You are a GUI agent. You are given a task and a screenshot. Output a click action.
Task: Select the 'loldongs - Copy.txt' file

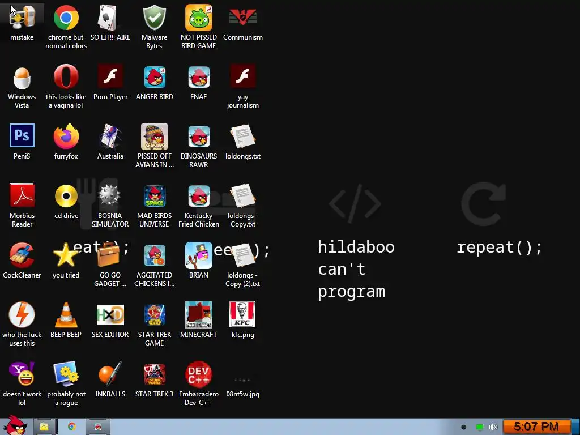pyautogui.click(x=242, y=196)
